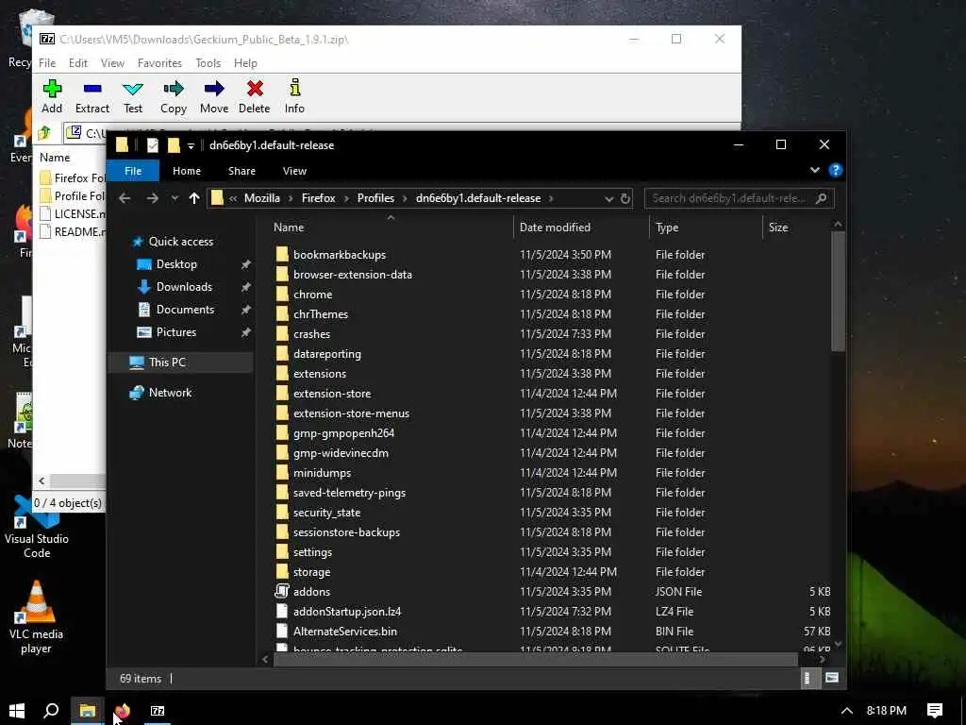Click 7-Zip icon on the taskbar
The image size is (966, 725).
158,710
